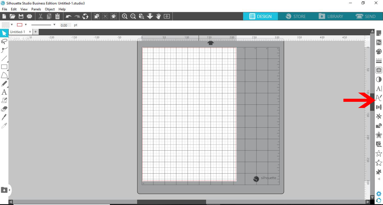Select the Line drawing tool
This screenshot has width=383, height=205.
(4, 58)
